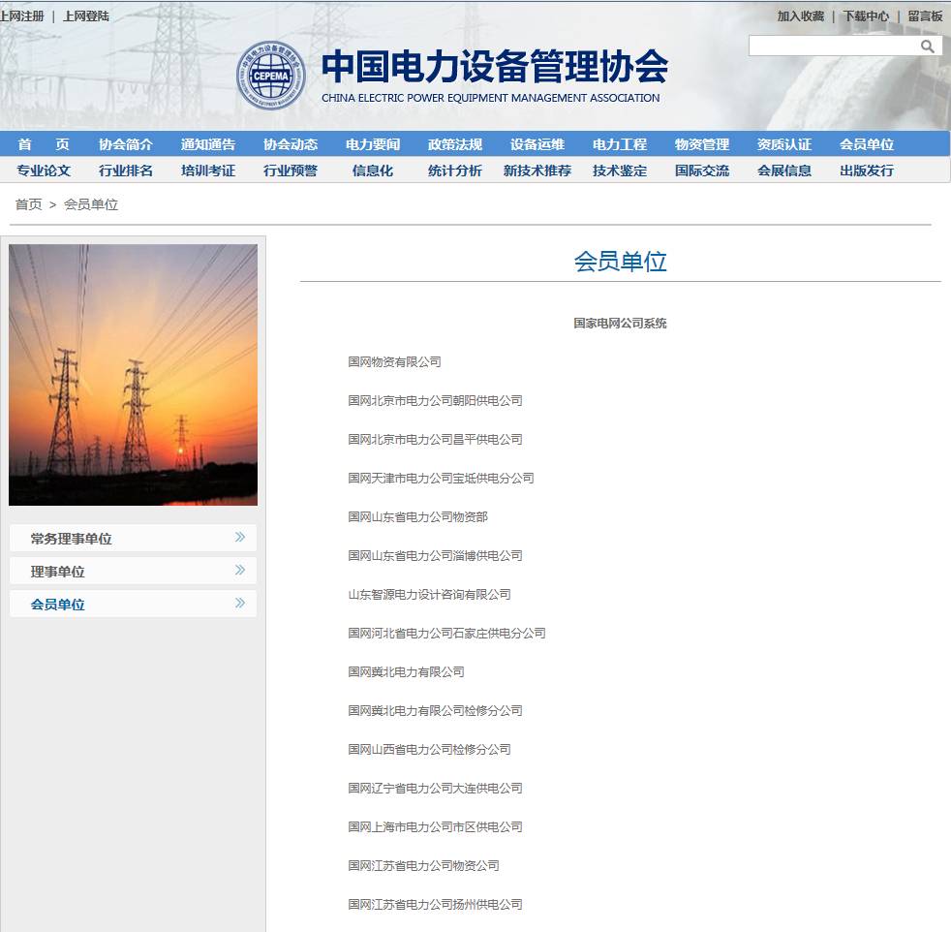Screen dimensions: 951x932
Task: Click 国网山西省电力公司检修分公司 entry
Action: coord(429,751)
